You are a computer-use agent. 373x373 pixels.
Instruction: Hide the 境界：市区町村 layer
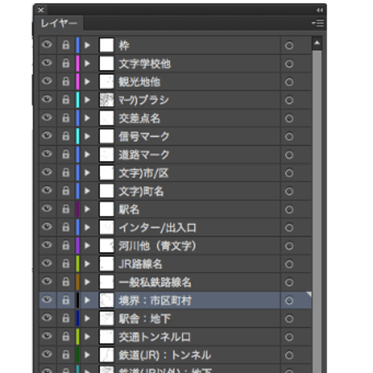(x=47, y=300)
